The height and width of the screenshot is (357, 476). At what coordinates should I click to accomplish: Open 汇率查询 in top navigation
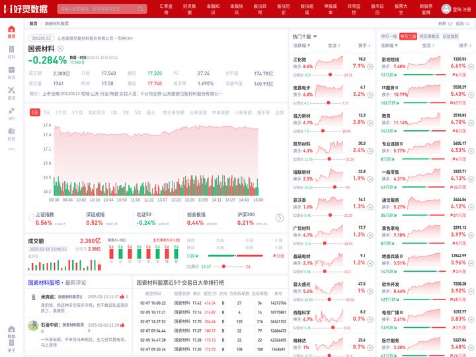[166, 9]
